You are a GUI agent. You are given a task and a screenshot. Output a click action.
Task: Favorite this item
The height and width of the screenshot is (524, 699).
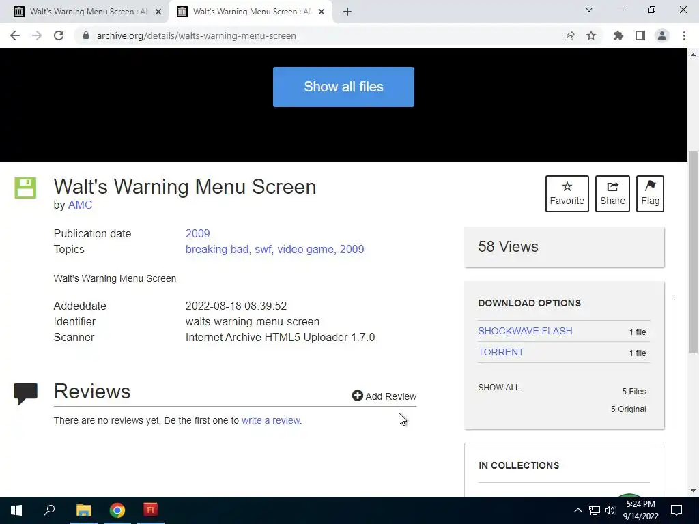(x=567, y=194)
